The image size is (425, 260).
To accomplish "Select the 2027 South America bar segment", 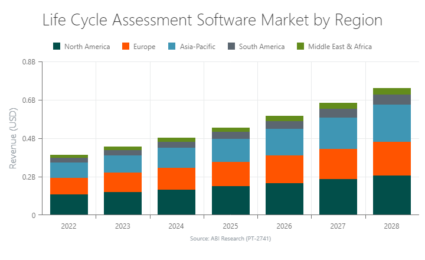I will pos(338,113).
